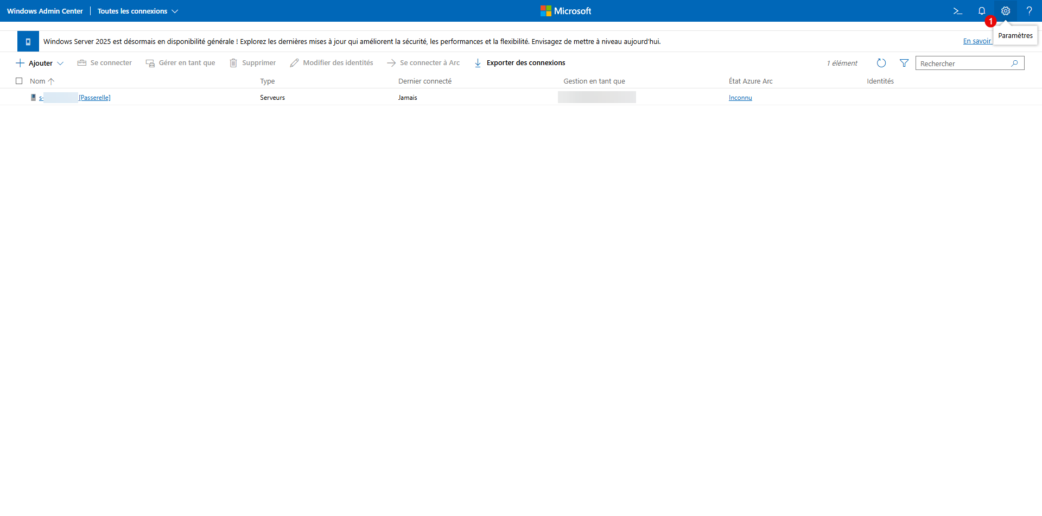
Task: Click the En savoir link in banner
Action: (976, 41)
